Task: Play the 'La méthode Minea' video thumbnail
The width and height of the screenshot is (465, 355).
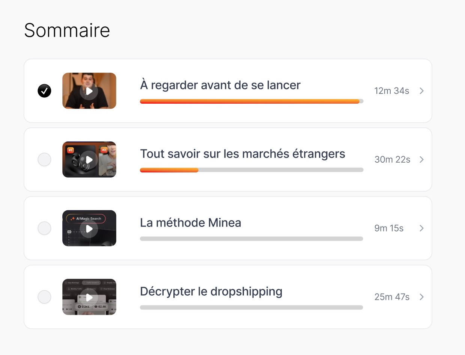Action: pos(89,228)
